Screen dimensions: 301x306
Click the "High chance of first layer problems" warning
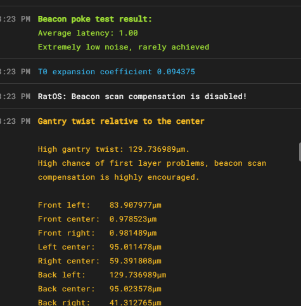[x=123, y=163]
